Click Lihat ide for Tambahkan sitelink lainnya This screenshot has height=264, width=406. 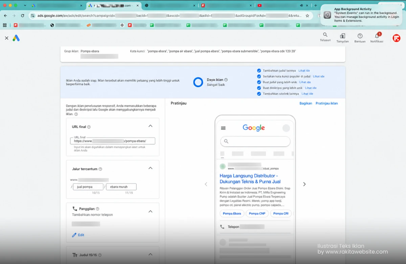[307, 94]
